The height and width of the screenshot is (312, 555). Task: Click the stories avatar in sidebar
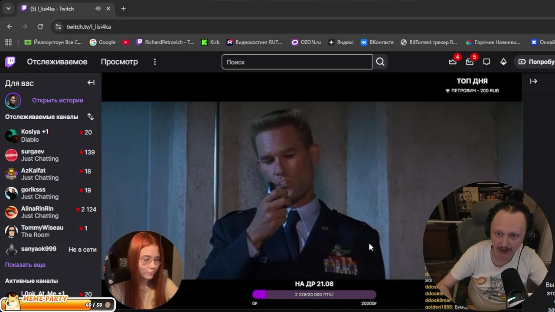pos(13,101)
